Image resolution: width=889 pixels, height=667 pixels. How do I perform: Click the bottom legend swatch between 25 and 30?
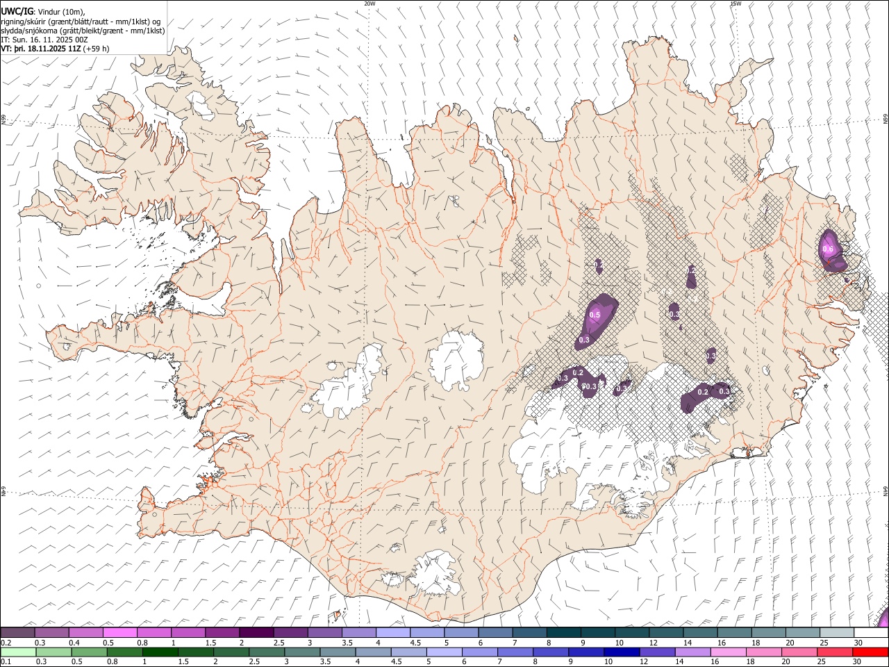pos(833,652)
